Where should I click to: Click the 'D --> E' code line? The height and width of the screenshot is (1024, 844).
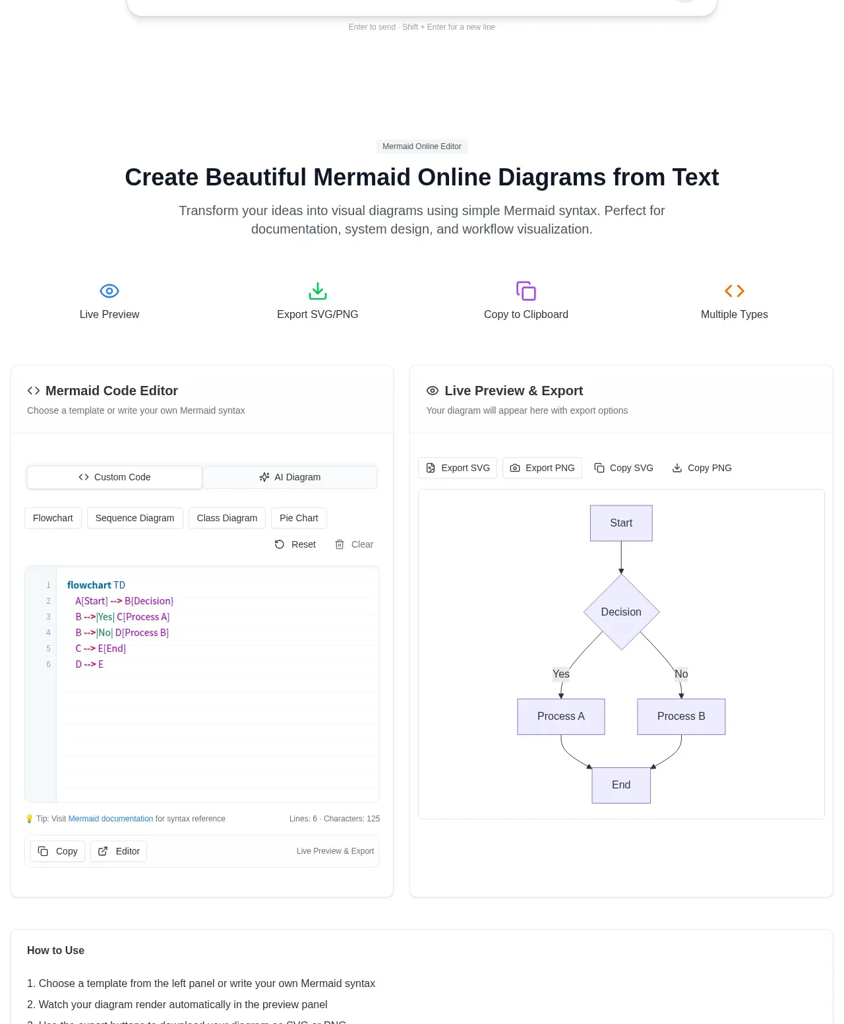point(90,664)
